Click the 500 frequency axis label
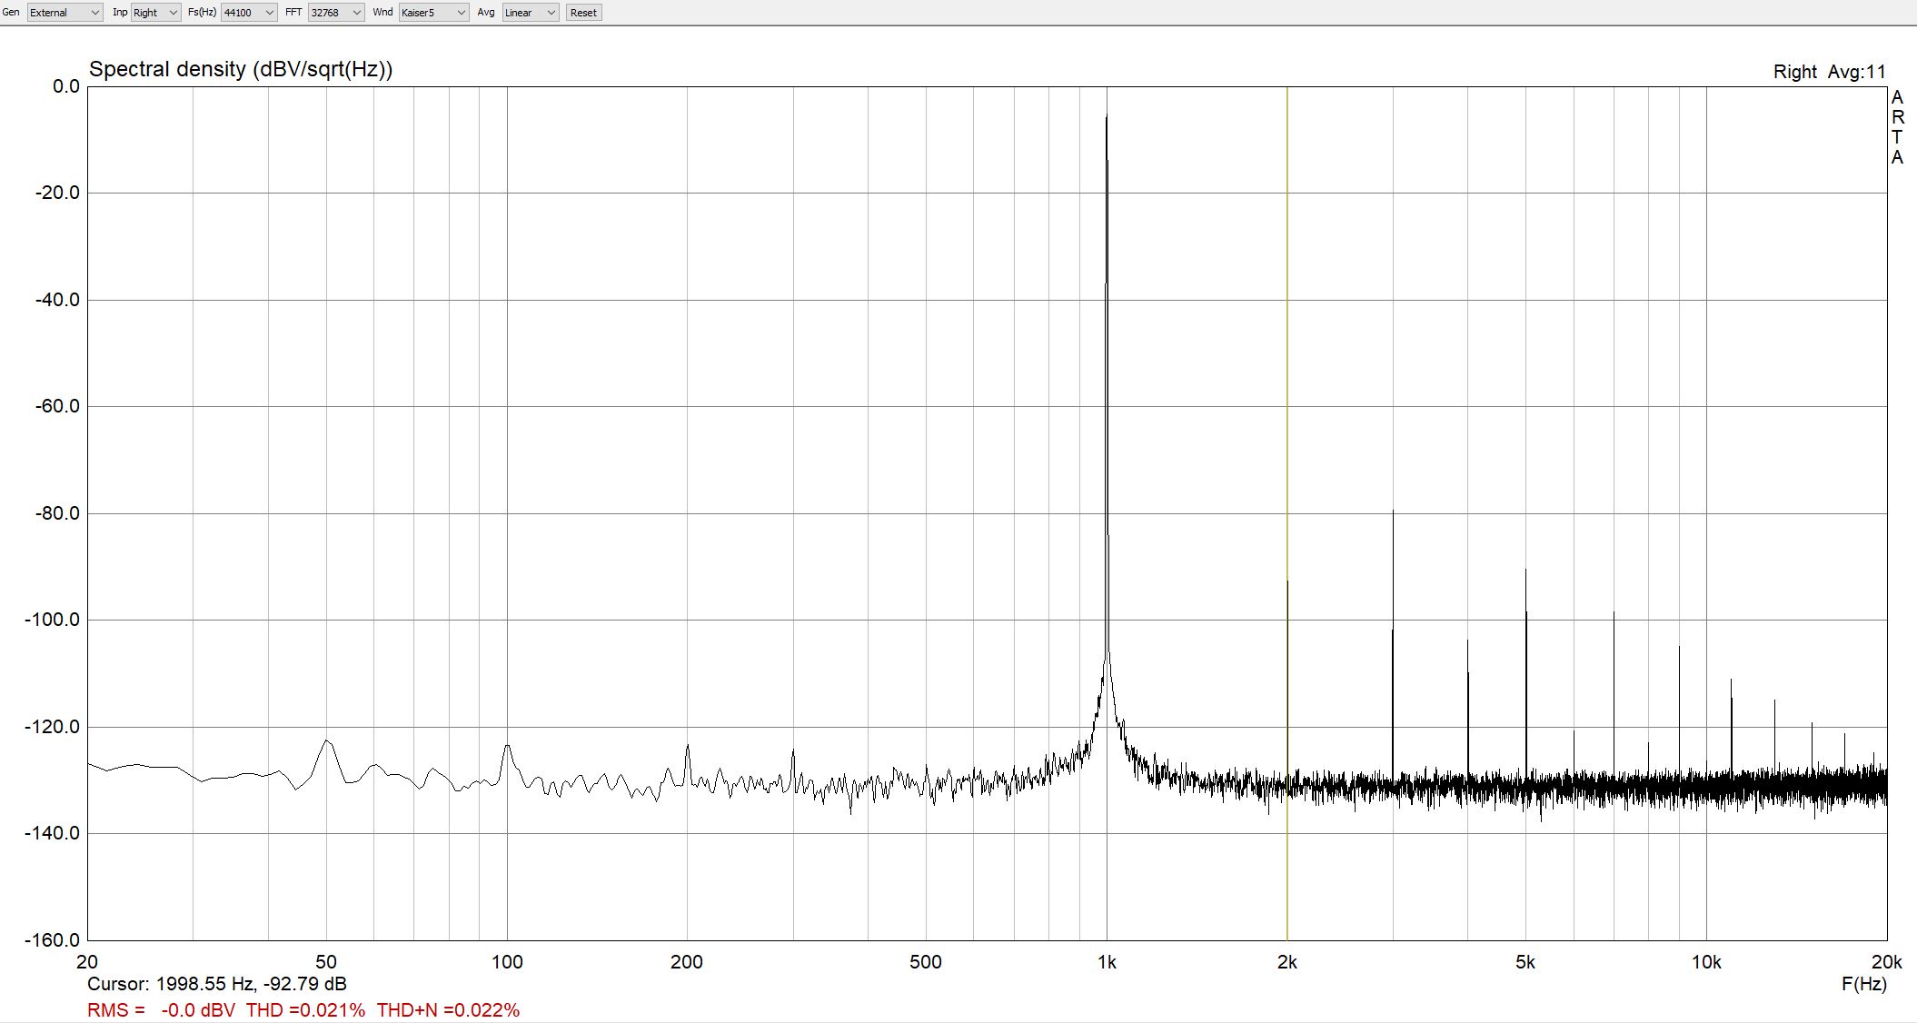The image size is (1917, 1023). click(x=926, y=962)
